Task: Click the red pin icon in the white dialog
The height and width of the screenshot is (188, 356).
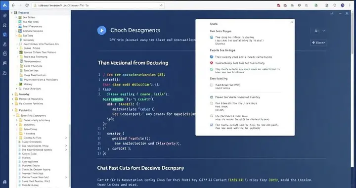Action: click(x=212, y=63)
